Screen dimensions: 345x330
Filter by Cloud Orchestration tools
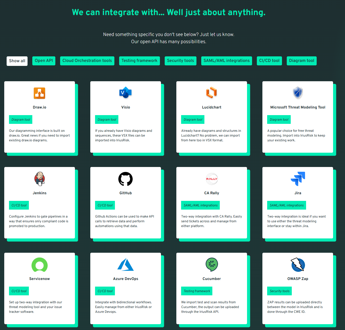(87, 61)
